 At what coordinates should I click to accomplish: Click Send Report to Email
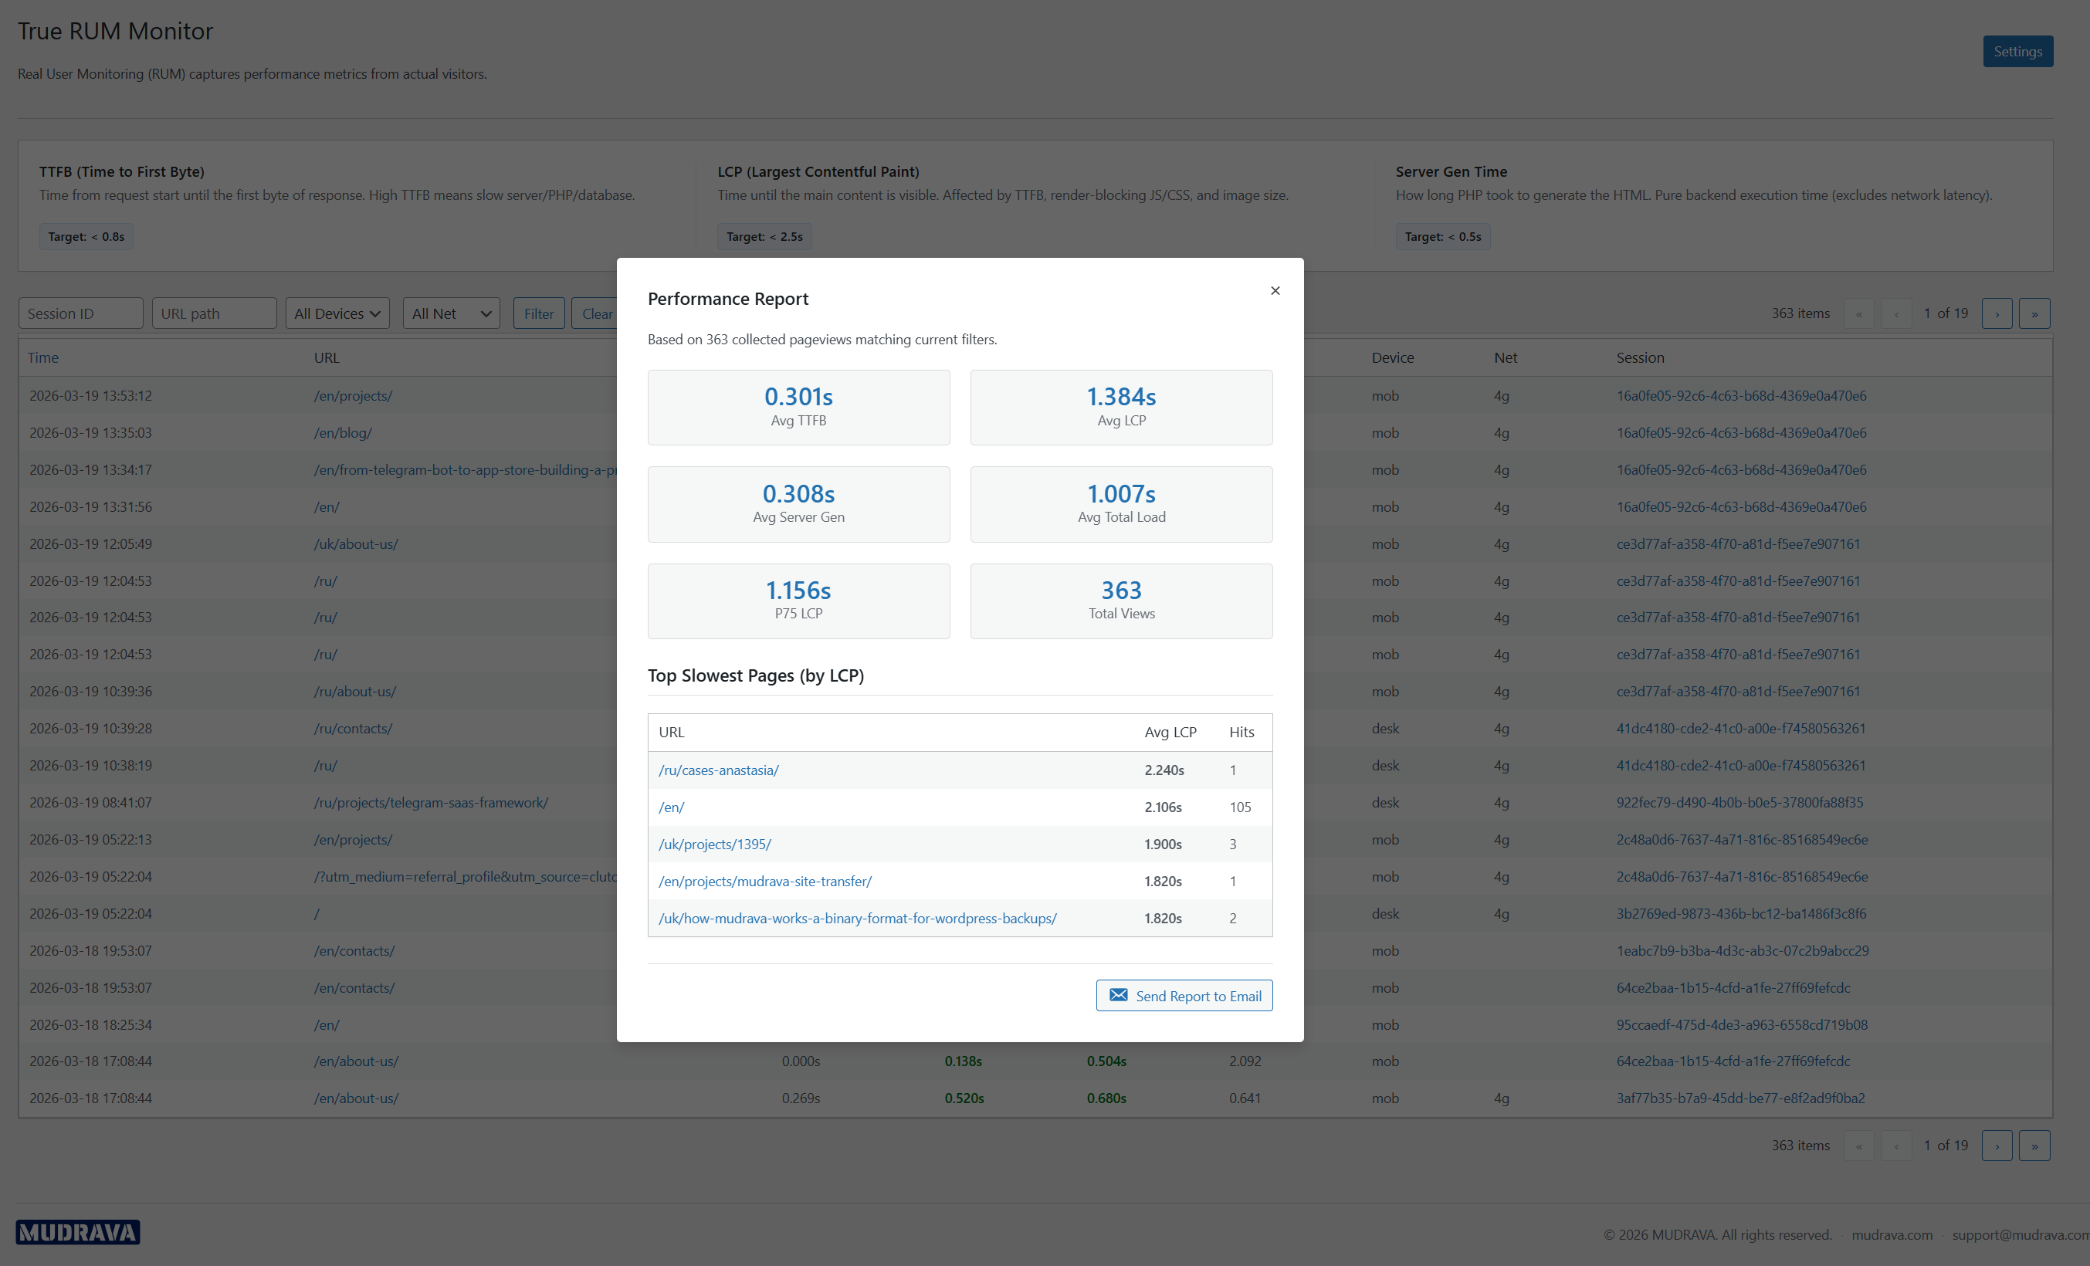coord(1184,994)
